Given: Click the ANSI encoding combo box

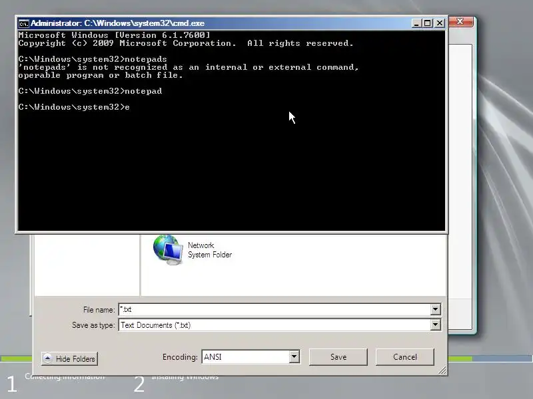Looking at the screenshot, I should (x=251, y=356).
